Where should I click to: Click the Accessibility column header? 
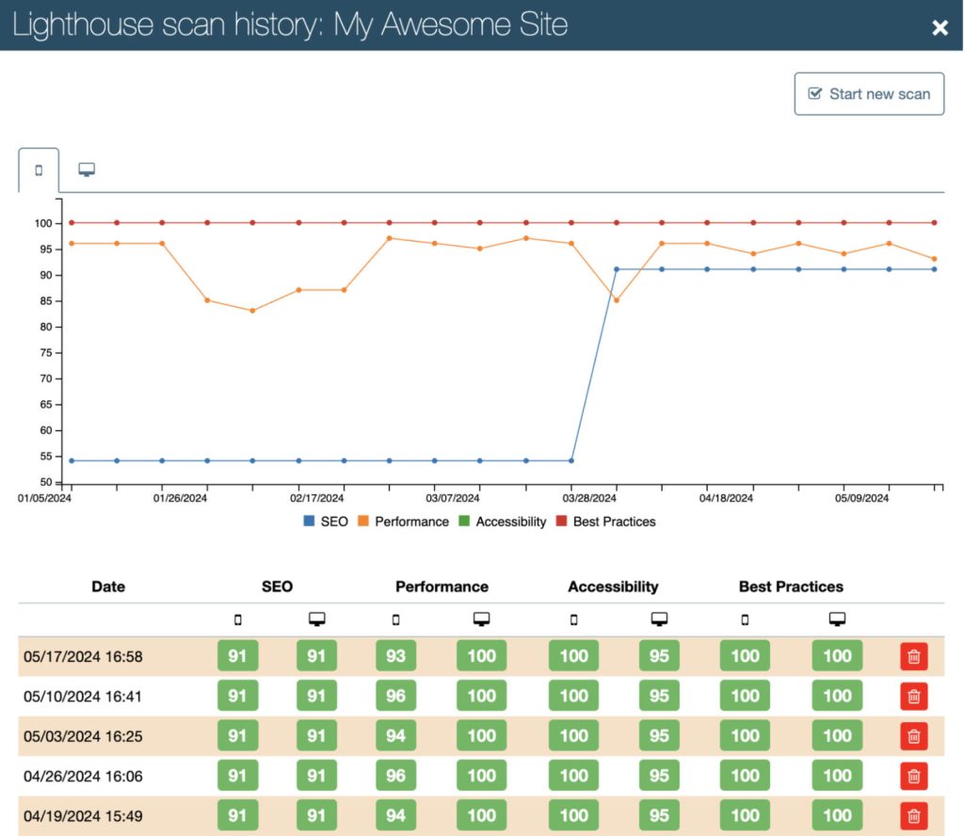tap(613, 587)
